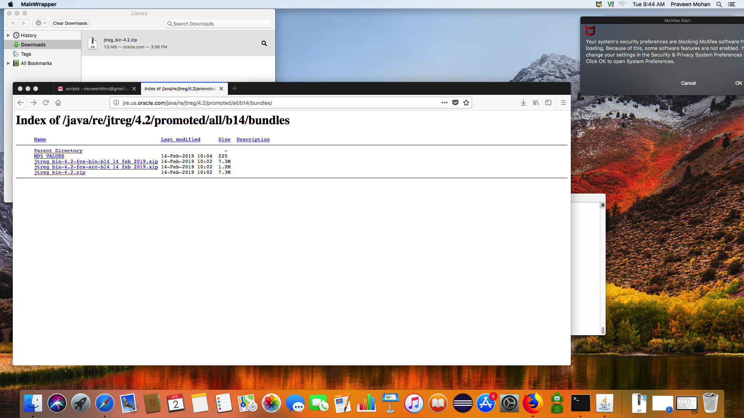
Task: Expand the All Bookmarks tree item
Action: pyautogui.click(x=8, y=63)
